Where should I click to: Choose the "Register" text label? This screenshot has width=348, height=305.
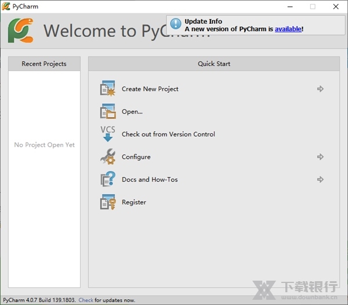pyautogui.click(x=134, y=202)
